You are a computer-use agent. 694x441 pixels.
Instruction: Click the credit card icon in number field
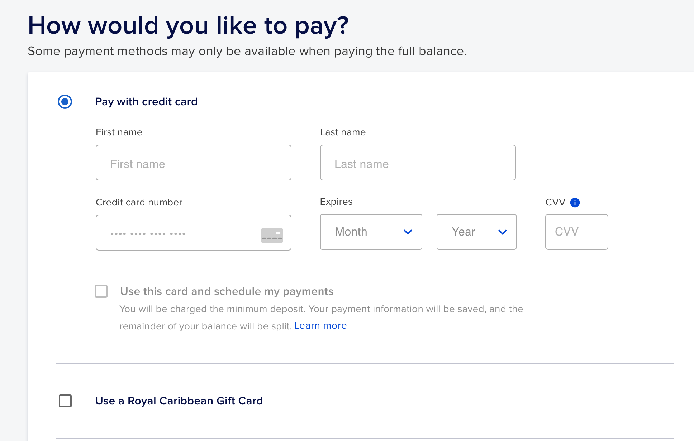pos(272,235)
